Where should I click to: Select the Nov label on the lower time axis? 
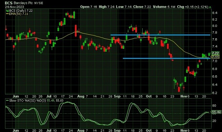(x=184, y=130)
